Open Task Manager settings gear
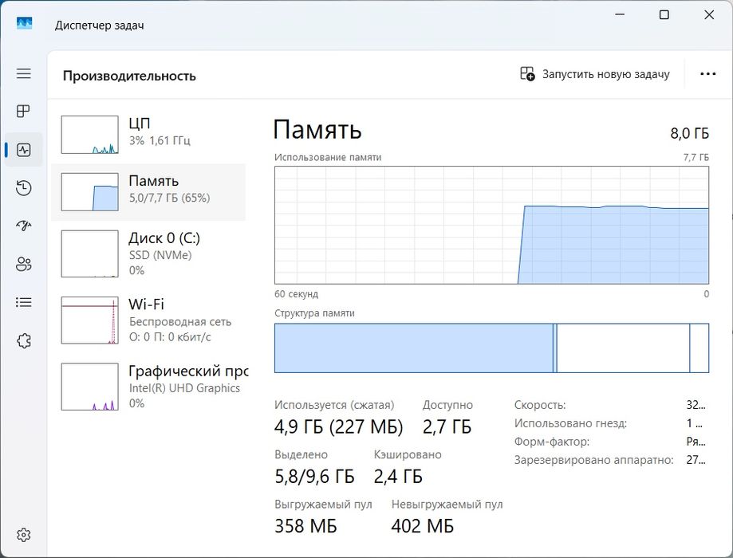 coord(23,535)
